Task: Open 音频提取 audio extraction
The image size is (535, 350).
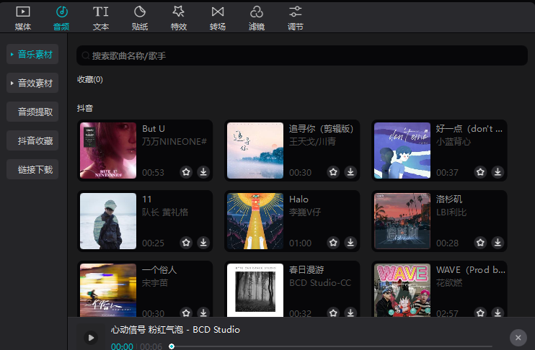Action: coord(32,112)
